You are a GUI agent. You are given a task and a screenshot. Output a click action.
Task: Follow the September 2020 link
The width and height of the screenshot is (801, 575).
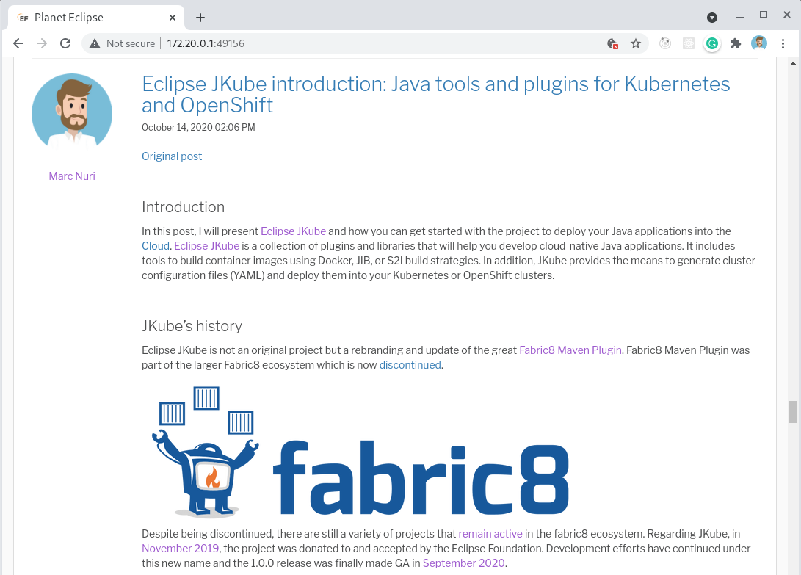click(x=463, y=563)
